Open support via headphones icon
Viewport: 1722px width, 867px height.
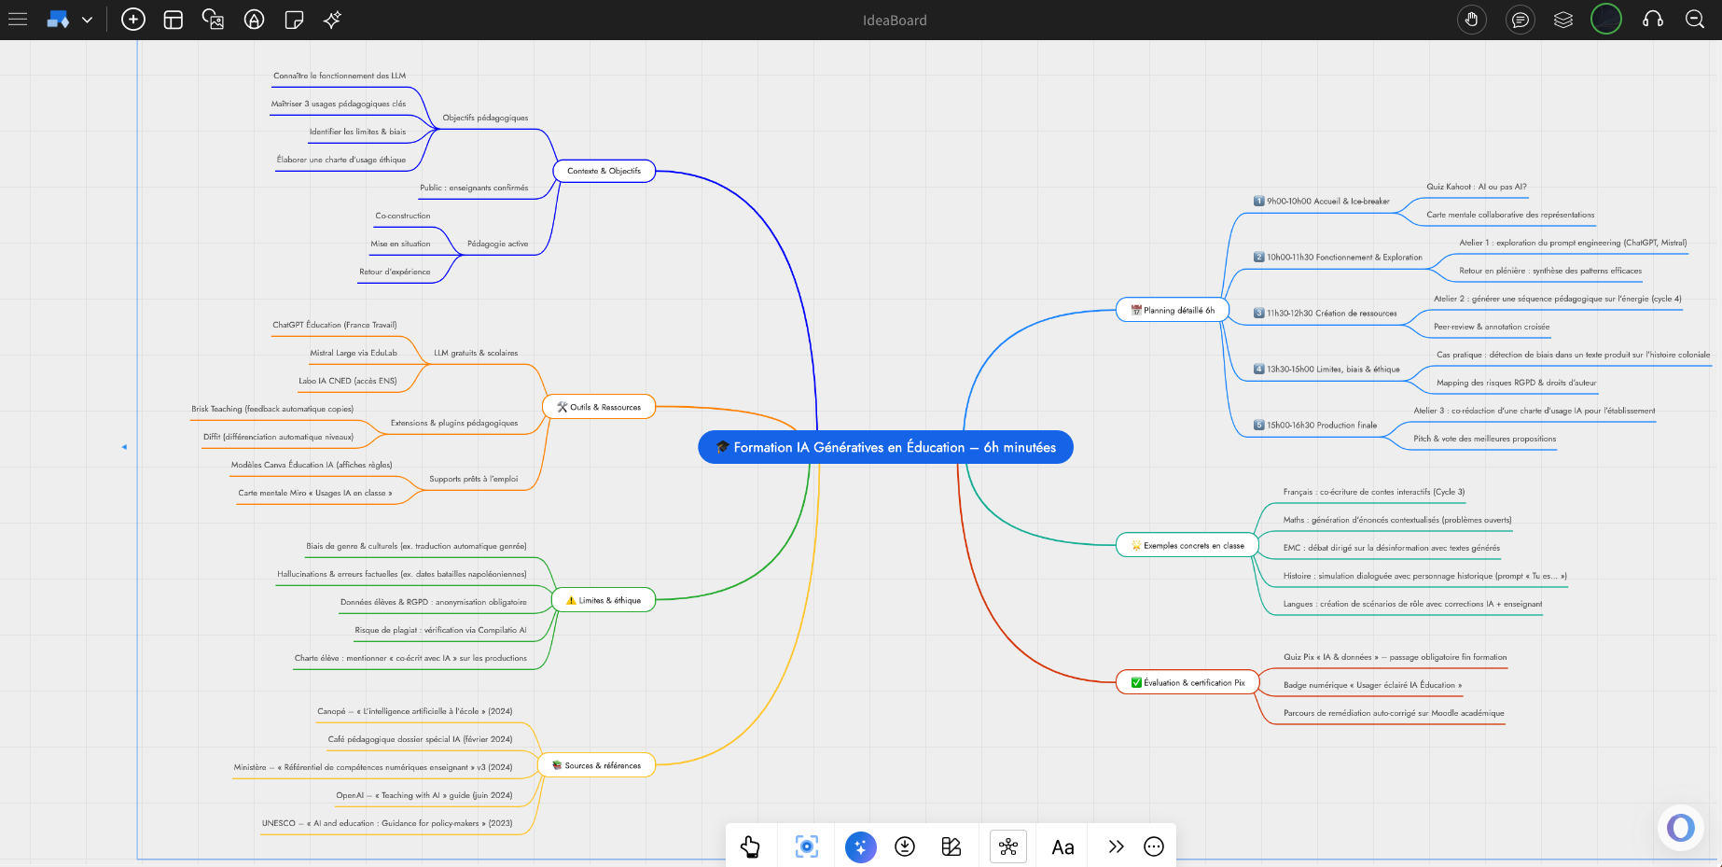(x=1653, y=20)
